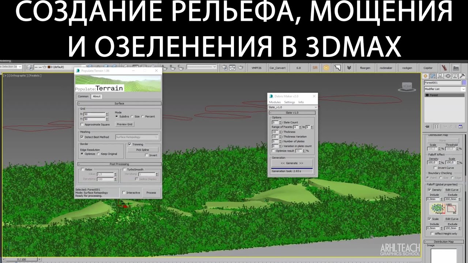Image resolution: width=468 pixels, height=263 pixels.
Task: Toggle Affect Height only checkbox
Action: click(432, 233)
